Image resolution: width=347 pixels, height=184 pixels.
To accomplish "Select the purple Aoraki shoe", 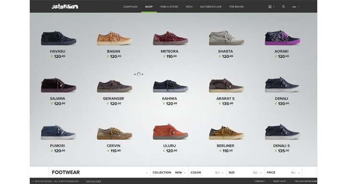I will click(282, 38).
